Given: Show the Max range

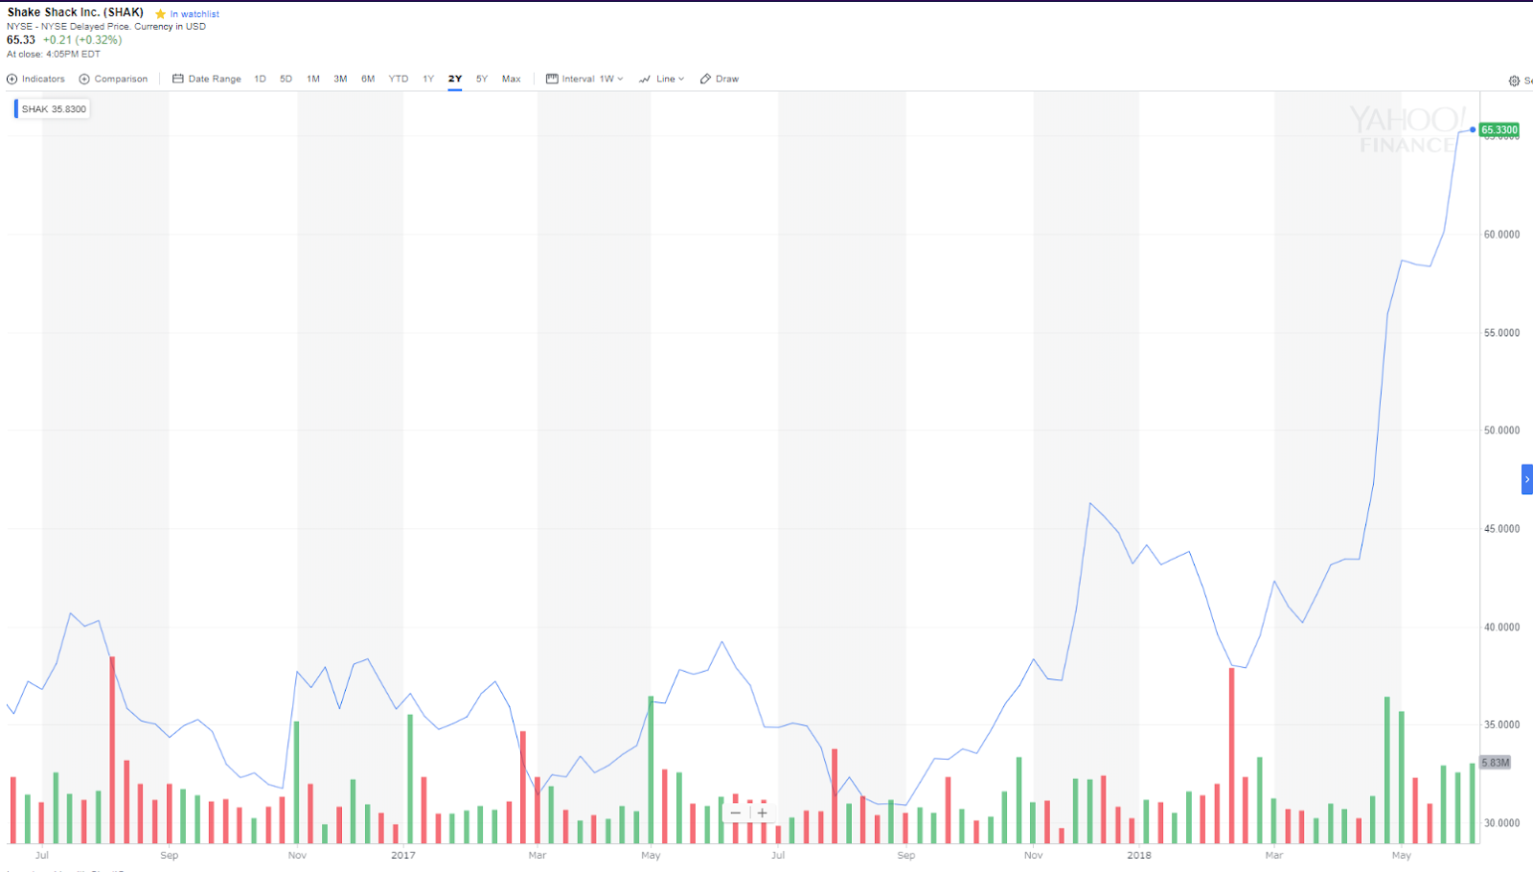Looking at the screenshot, I should (512, 79).
